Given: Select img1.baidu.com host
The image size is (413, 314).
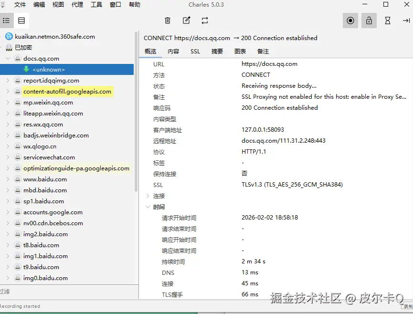Looking at the screenshot, I should tap(45, 256).
